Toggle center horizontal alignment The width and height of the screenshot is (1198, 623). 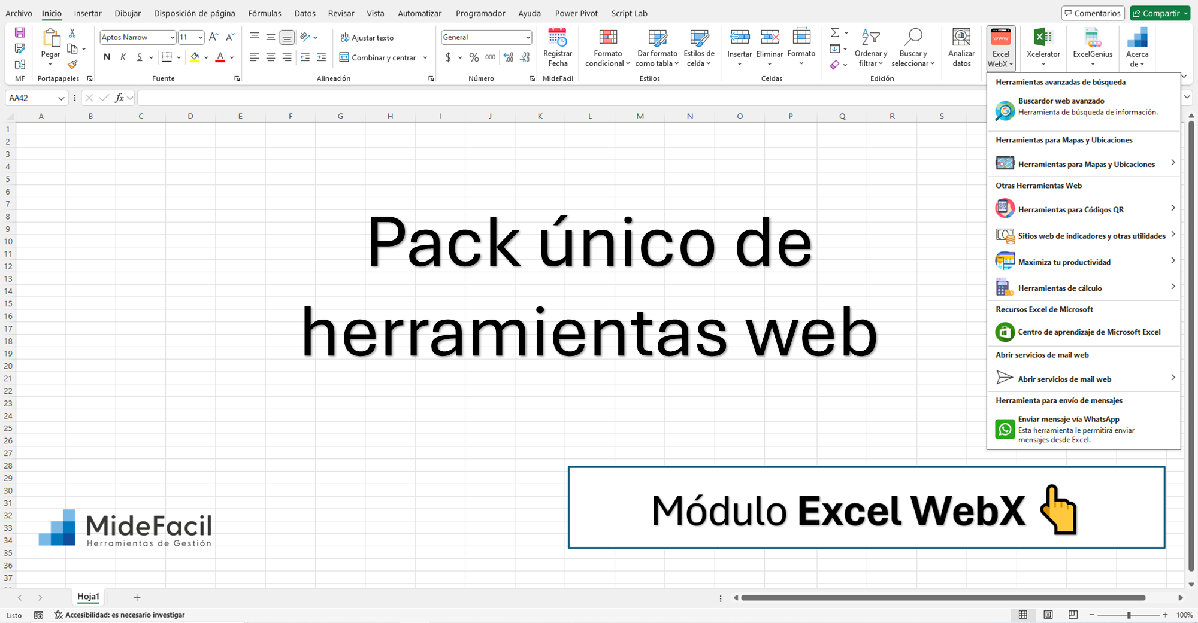271,57
